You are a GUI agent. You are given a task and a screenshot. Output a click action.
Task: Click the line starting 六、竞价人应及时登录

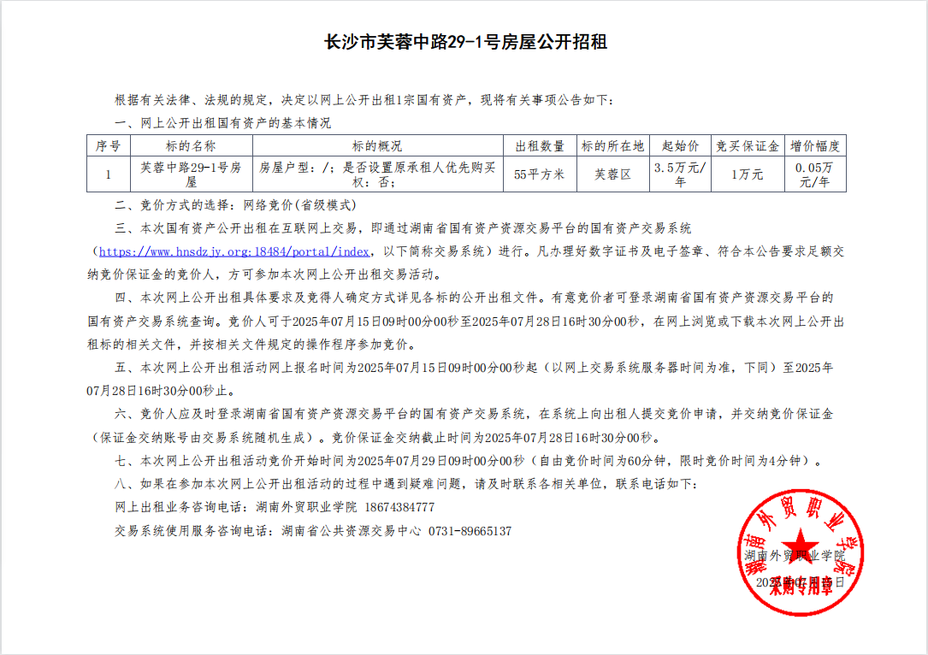pos(474,414)
